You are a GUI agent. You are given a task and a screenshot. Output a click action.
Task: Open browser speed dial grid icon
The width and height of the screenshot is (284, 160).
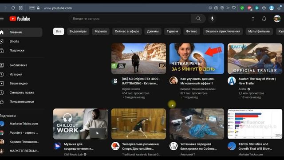pos(21,8)
